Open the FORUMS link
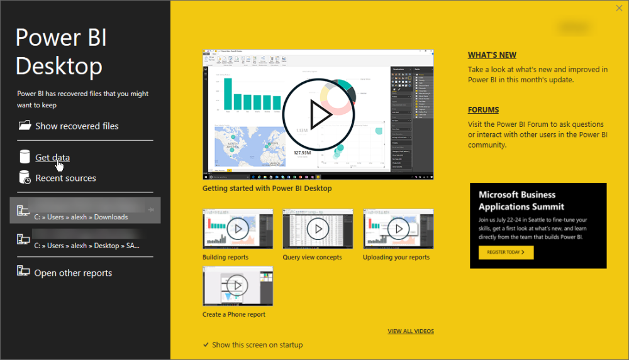The width and height of the screenshot is (629, 360). (483, 110)
